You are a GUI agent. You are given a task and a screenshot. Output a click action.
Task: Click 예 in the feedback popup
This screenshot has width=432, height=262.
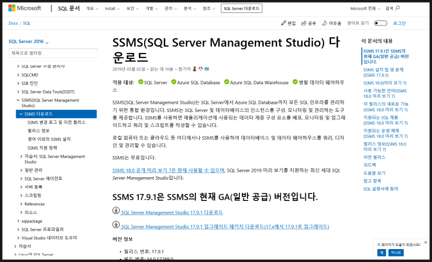(381, 252)
